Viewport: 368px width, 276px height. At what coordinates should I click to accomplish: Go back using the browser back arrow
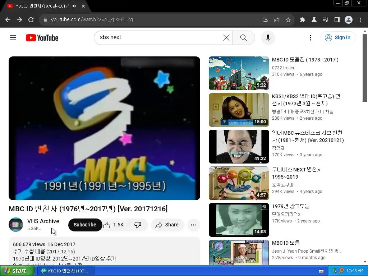click(8, 20)
